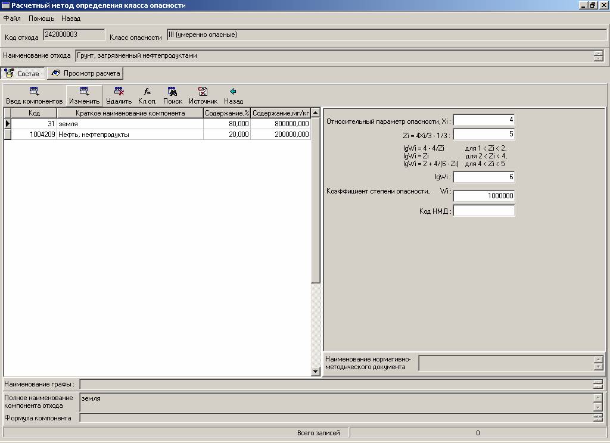Click the Код НМД input field
The height and width of the screenshot is (443, 610).
point(484,211)
